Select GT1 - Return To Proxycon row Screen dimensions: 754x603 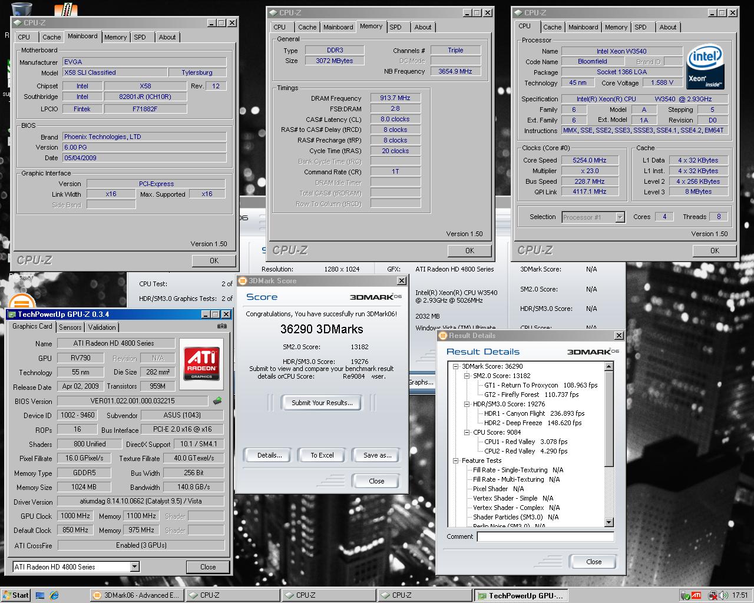click(541, 385)
